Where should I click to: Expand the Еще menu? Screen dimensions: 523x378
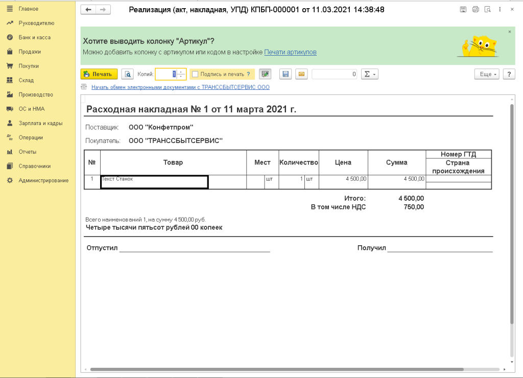(x=487, y=74)
